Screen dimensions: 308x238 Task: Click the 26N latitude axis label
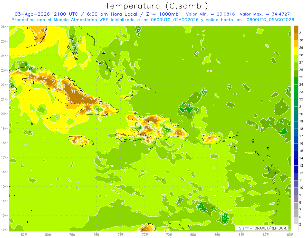click(x=4, y=27)
